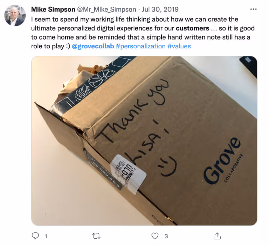Screen dimensions: 269x245
Task: Open tweet details via the tweet text
Action: pyautogui.click(x=143, y=33)
